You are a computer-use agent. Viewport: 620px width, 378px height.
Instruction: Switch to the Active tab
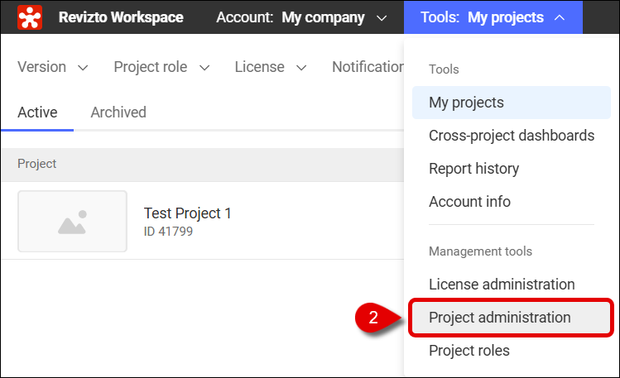(x=37, y=112)
